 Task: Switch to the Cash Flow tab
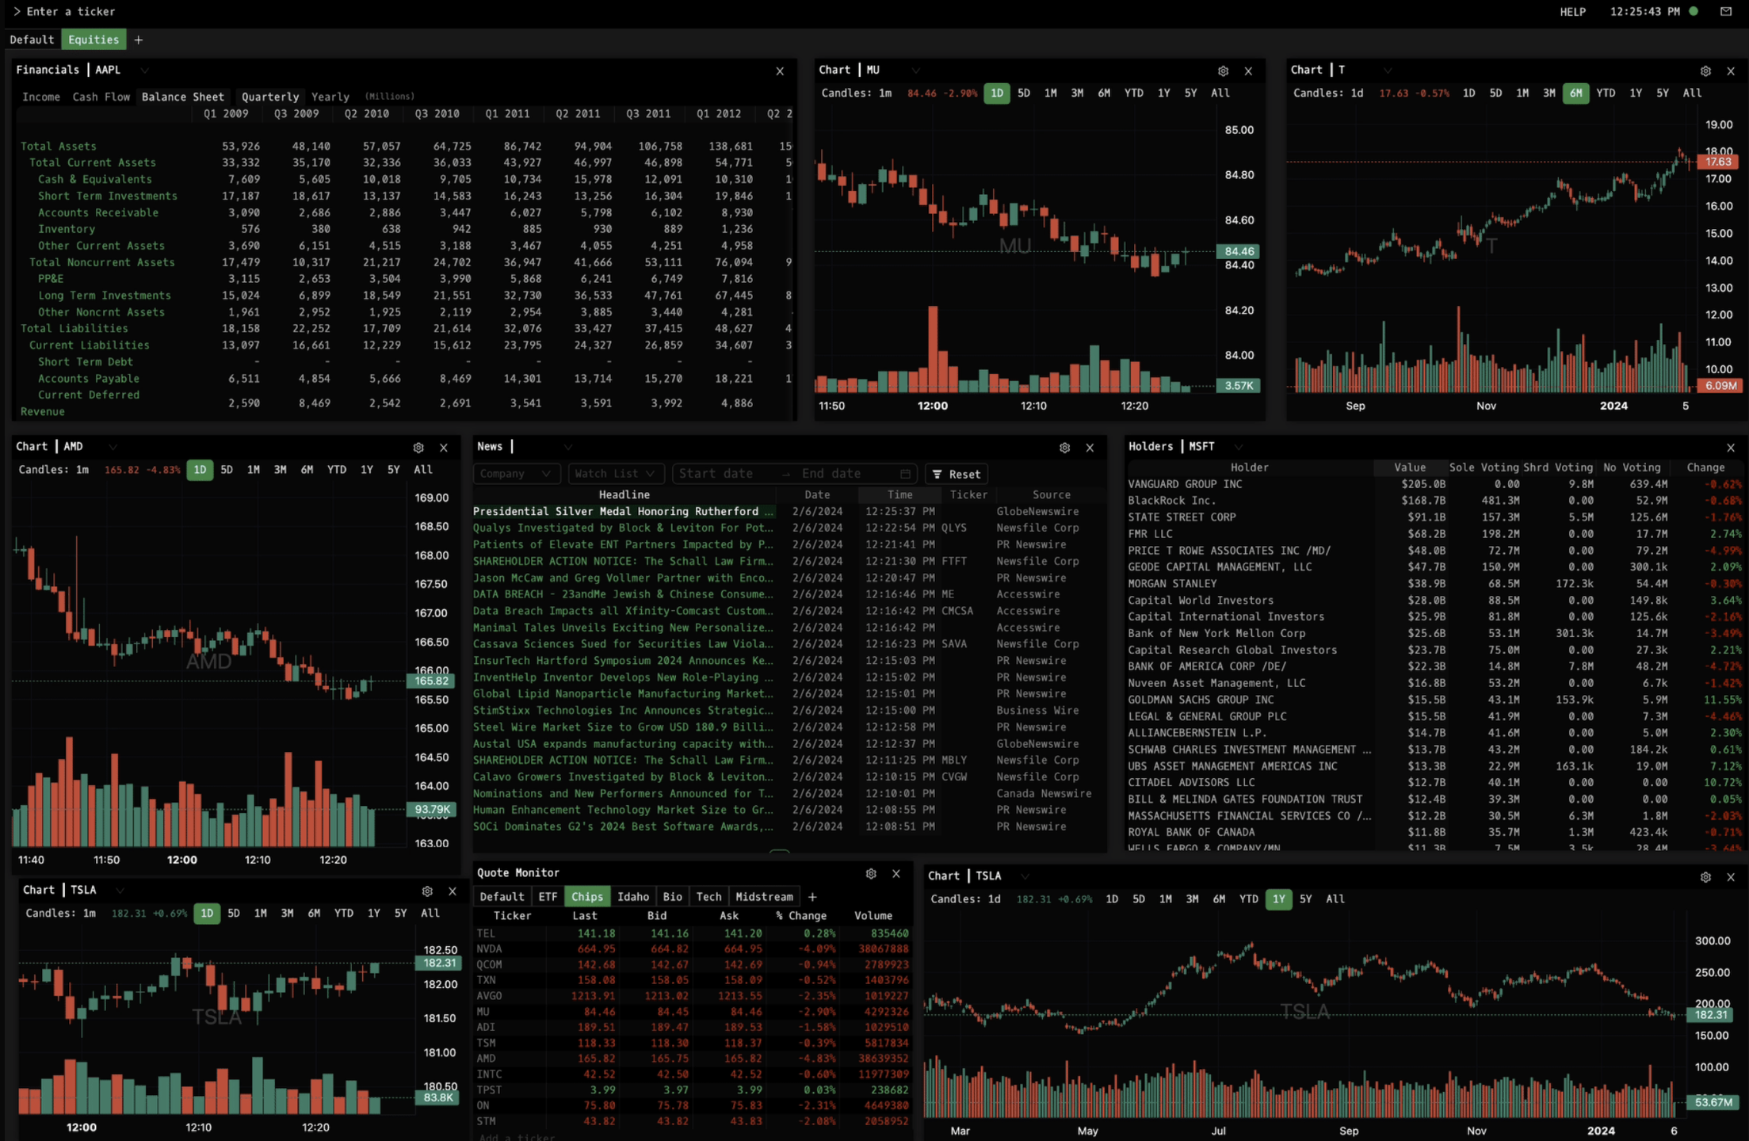[x=101, y=97]
